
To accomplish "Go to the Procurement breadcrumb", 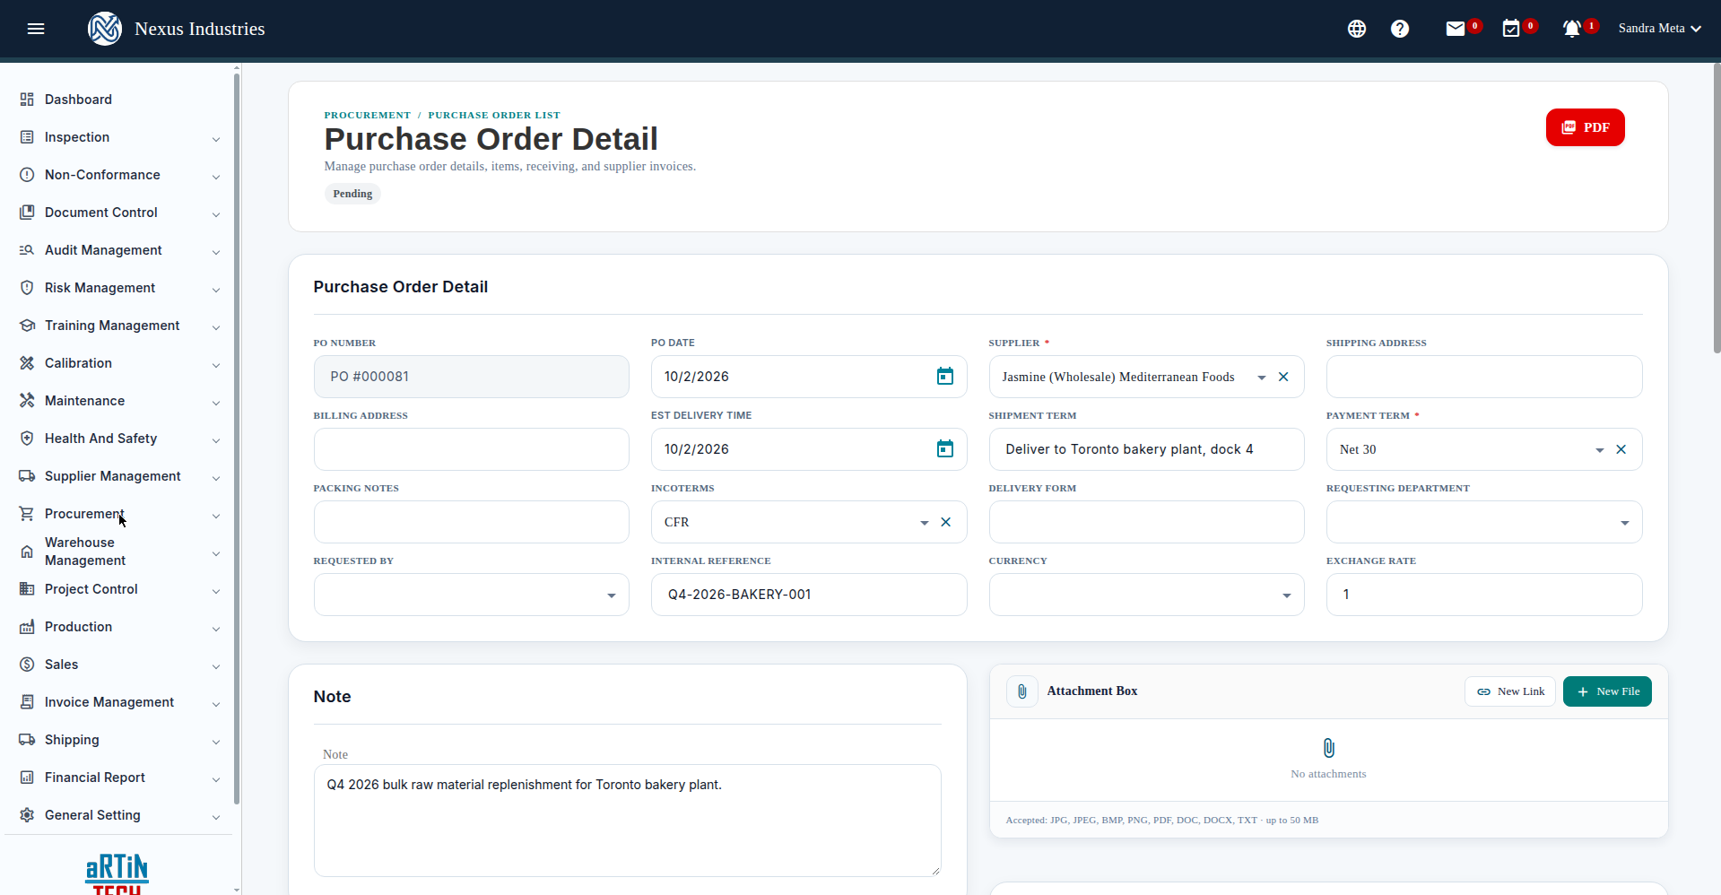I will point(368,115).
